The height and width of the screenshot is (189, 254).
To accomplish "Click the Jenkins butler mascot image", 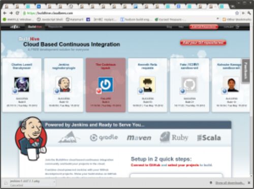I will 31,138.
